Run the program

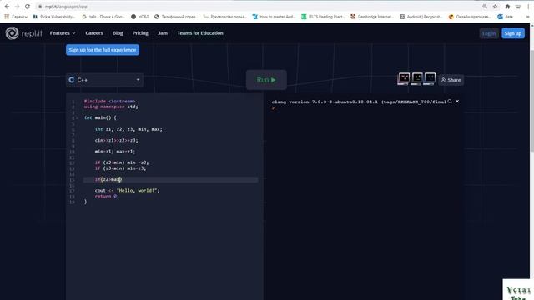pos(266,80)
